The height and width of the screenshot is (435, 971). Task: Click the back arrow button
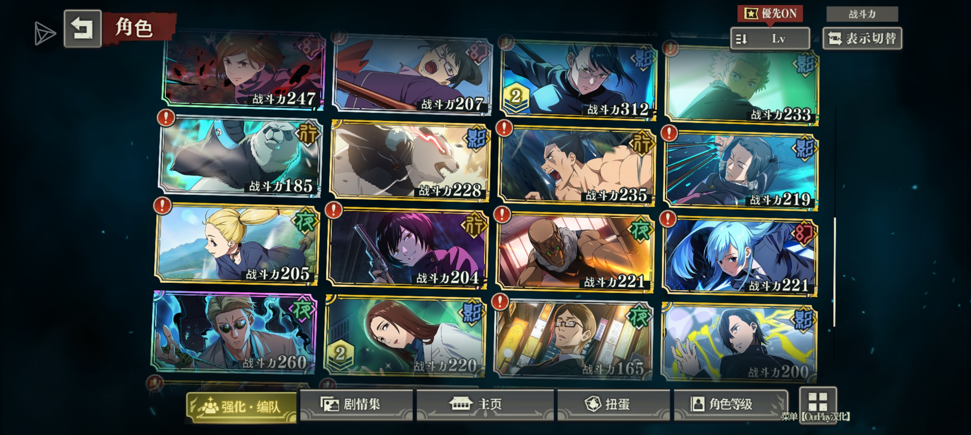point(83,29)
